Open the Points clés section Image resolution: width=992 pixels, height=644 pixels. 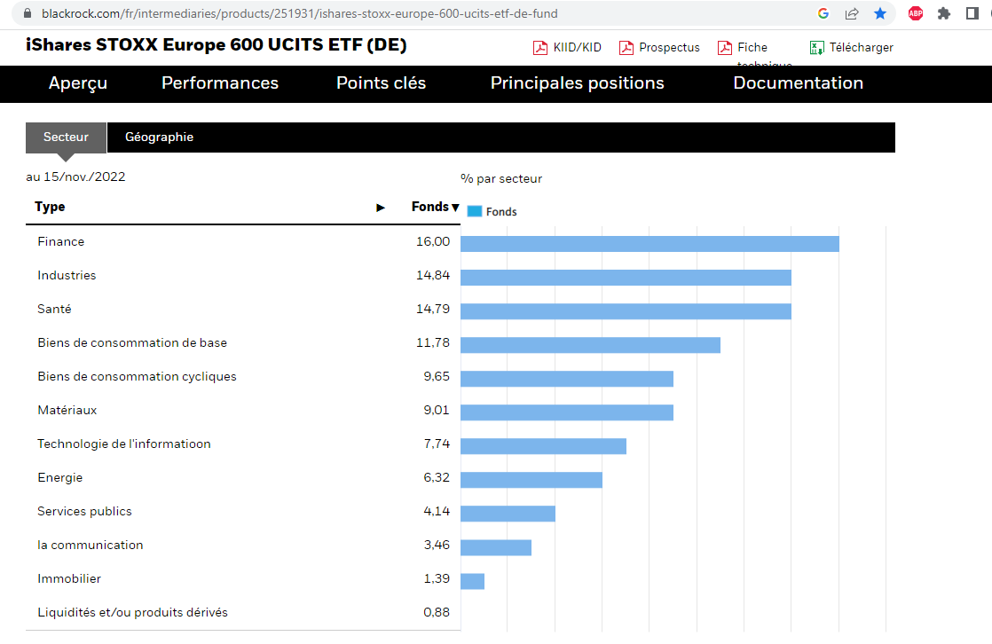381,82
